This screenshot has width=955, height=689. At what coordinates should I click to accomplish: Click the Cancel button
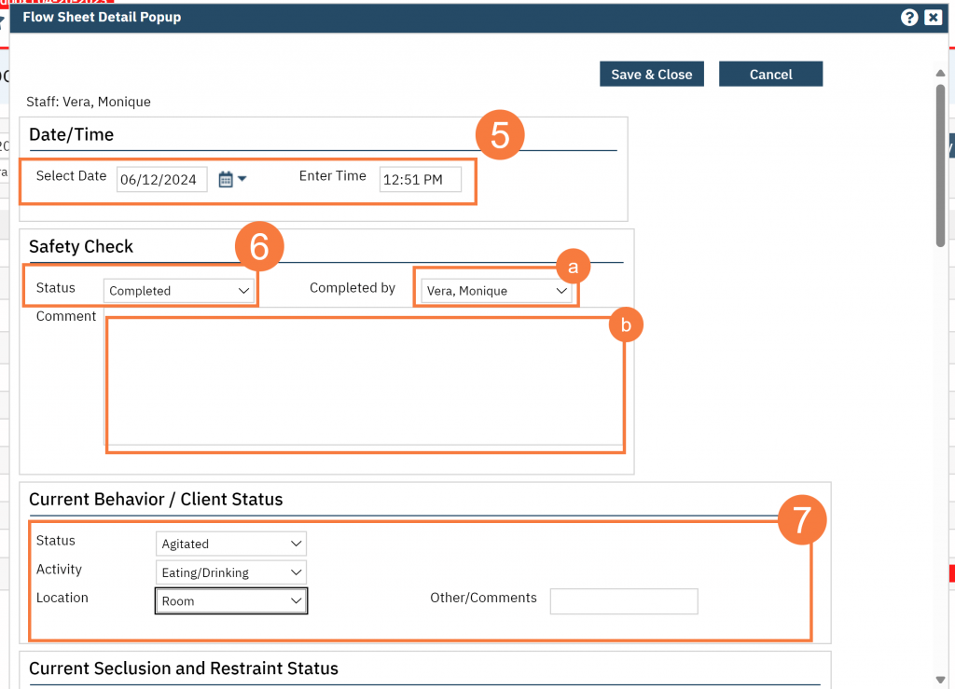(770, 74)
